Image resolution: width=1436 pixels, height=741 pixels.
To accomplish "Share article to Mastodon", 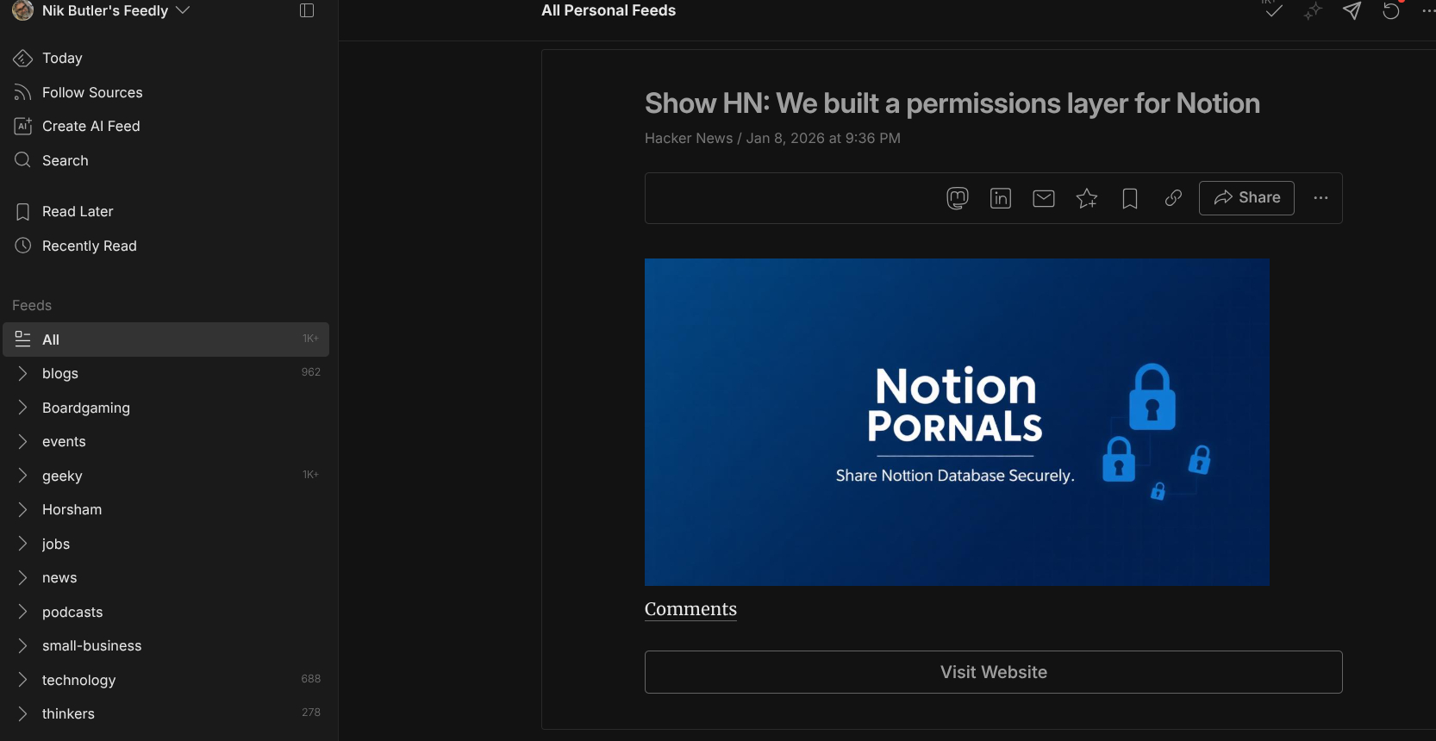I will [x=957, y=198].
